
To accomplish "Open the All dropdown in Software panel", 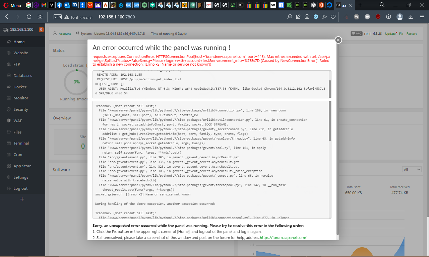I will click(x=412, y=170).
